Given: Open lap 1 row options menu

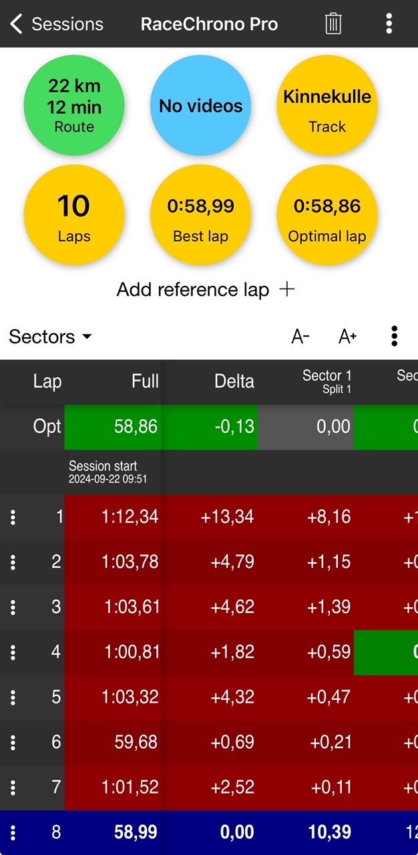Looking at the screenshot, I should (13, 517).
